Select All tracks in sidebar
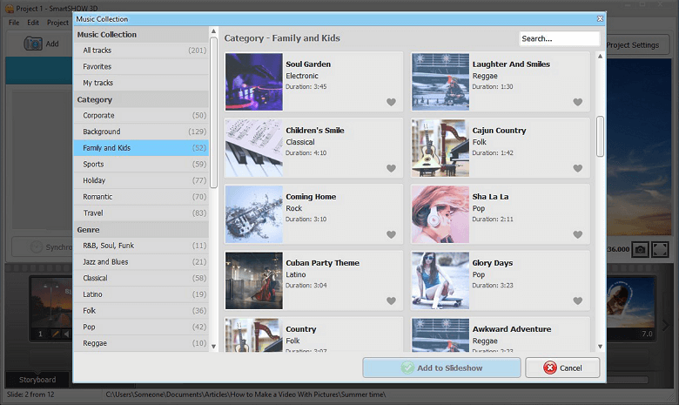Image resolution: width=679 pixels, height=405 pixels. pyautogui.click(x=141, y=51)
